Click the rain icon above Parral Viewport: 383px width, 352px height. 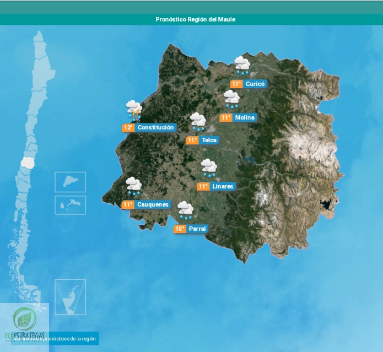tap(185, 210)
